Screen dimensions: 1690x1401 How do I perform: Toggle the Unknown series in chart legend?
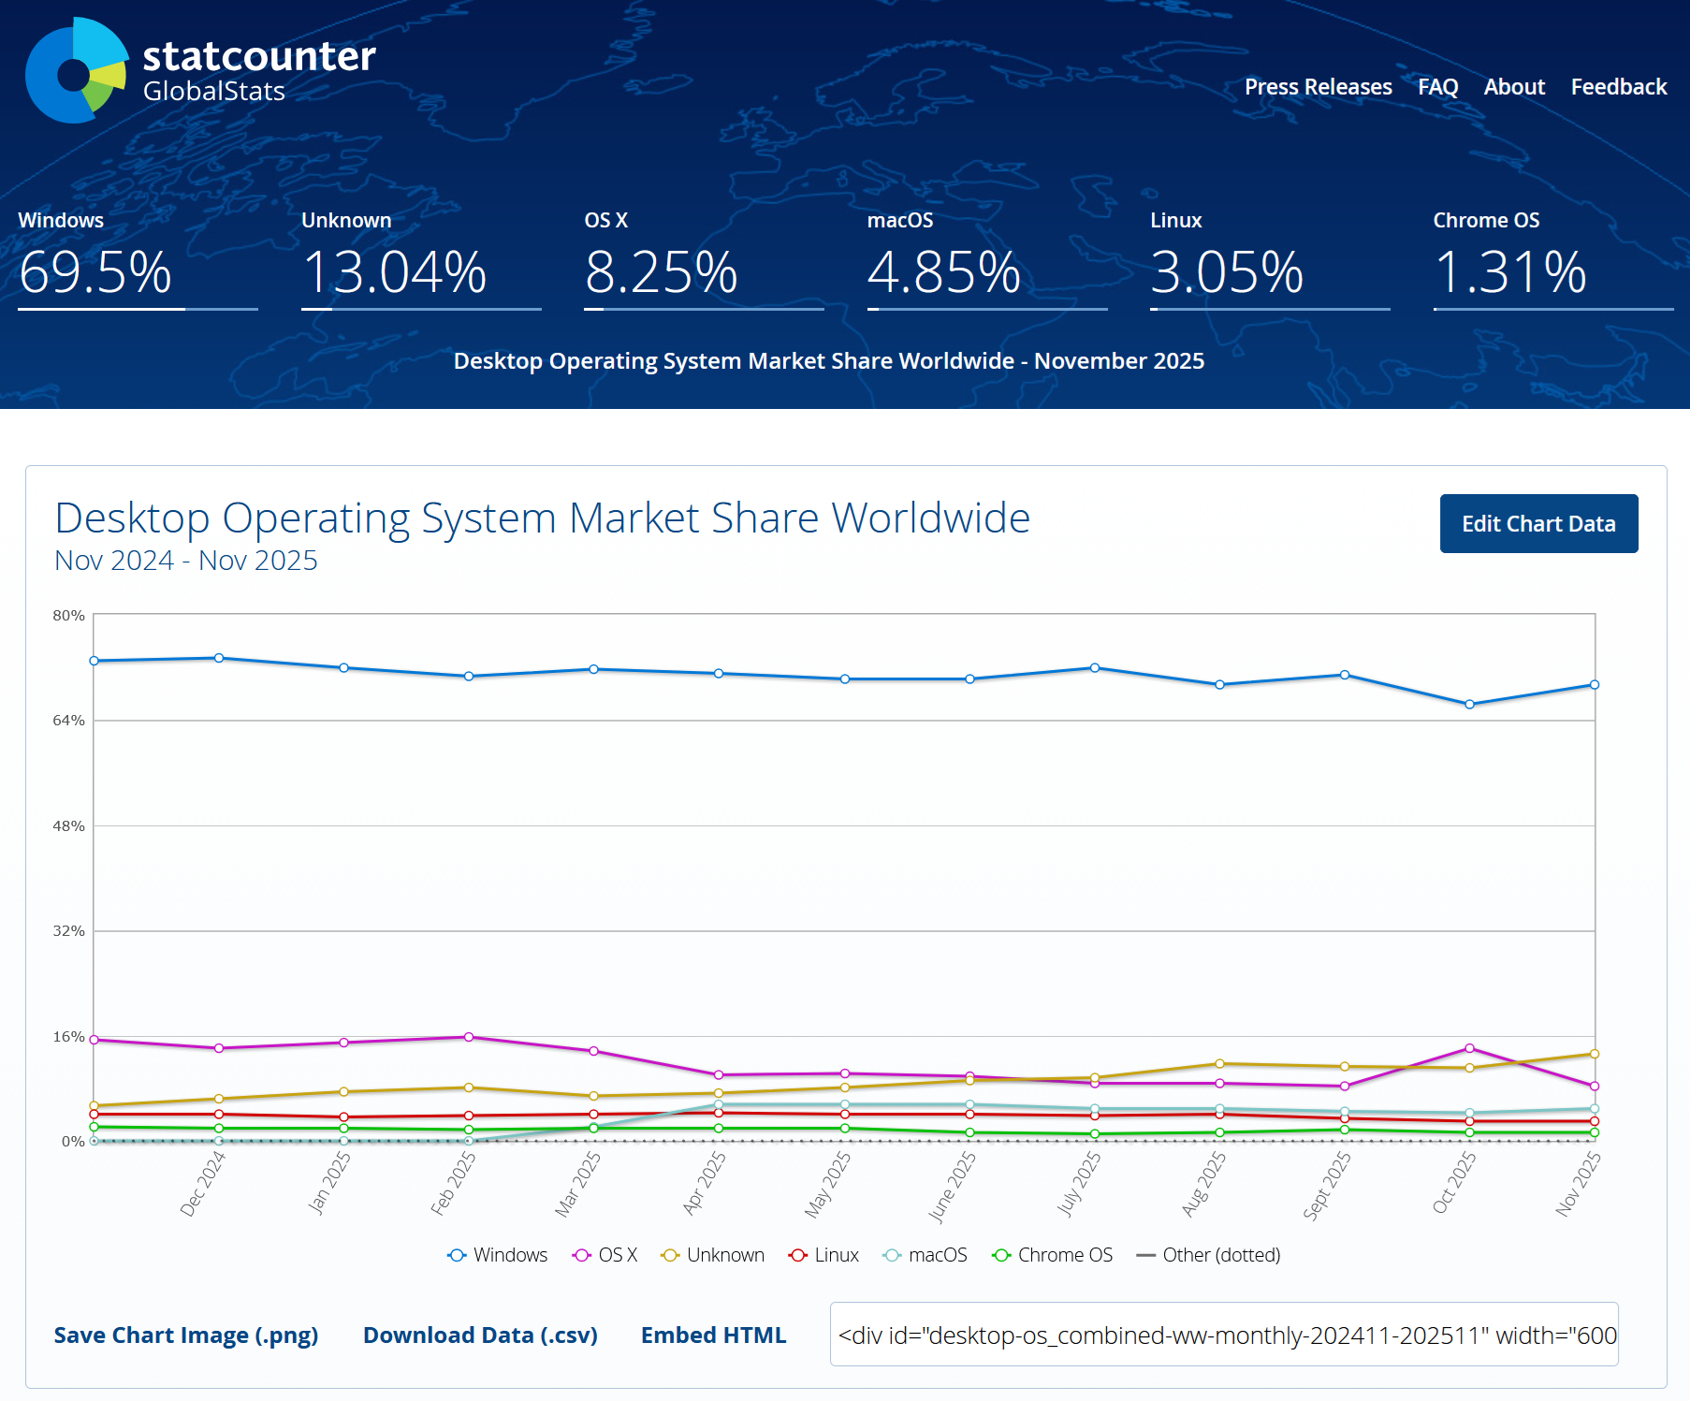pyautogui.click(x=713, y=1255)
